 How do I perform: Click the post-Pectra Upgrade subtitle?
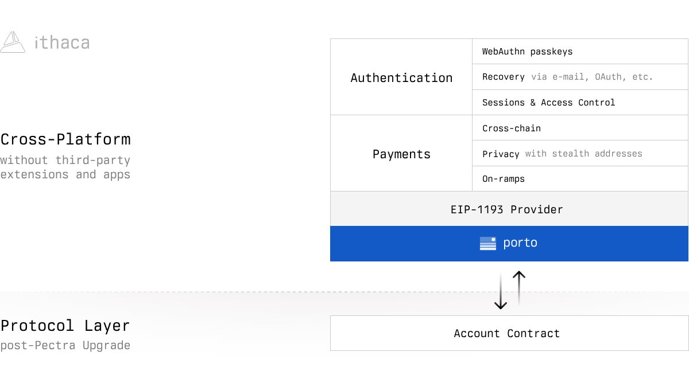[x=65, y=346]
